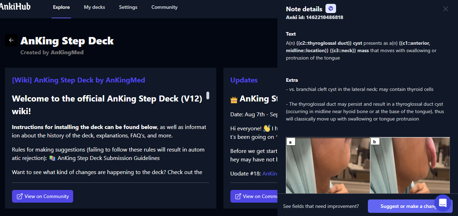This screenshot has height=216, width=458.
Task: Go back using the arrow beside AnKing Step Deck
Action: click(x=11, y=40)
